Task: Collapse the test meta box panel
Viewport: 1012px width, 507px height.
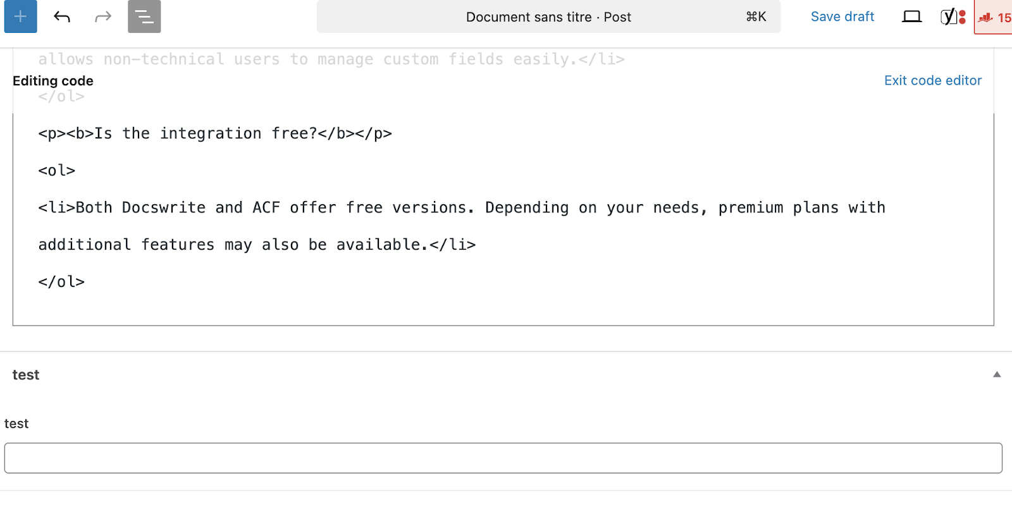Action: (x=997, y=374)
